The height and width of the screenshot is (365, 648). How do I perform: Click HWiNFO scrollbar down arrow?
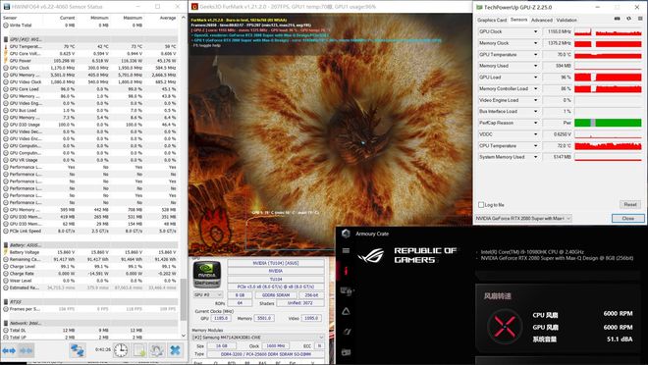pyautogui.click(x=184, y=336)
